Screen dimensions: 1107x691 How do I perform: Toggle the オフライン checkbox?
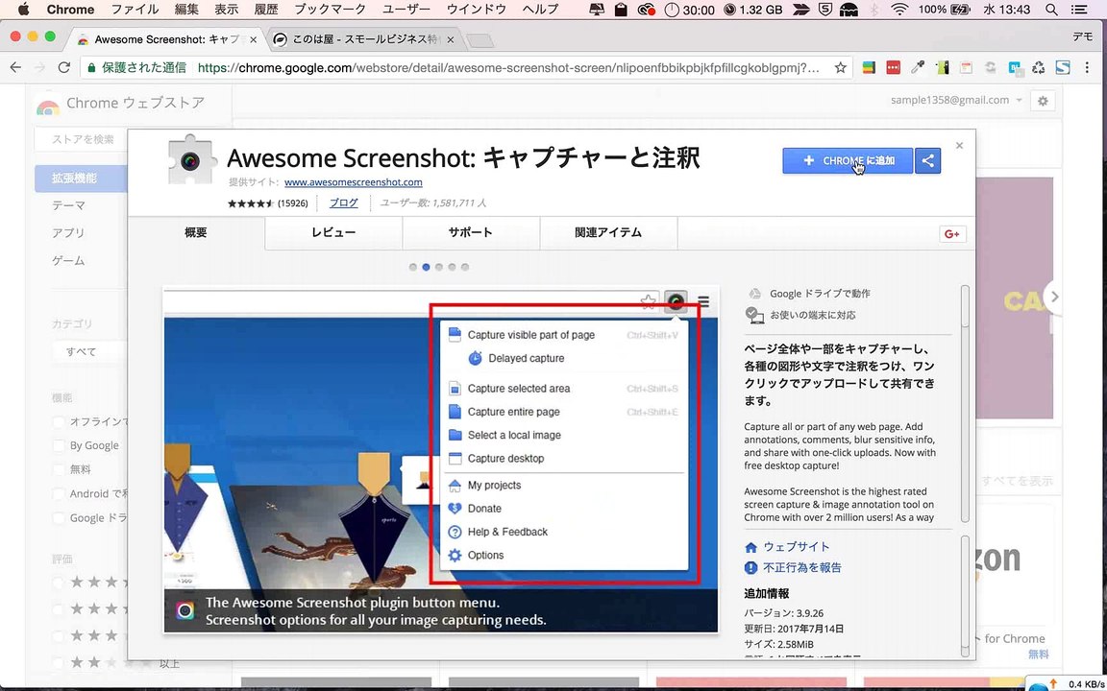(x=58, y=422)
